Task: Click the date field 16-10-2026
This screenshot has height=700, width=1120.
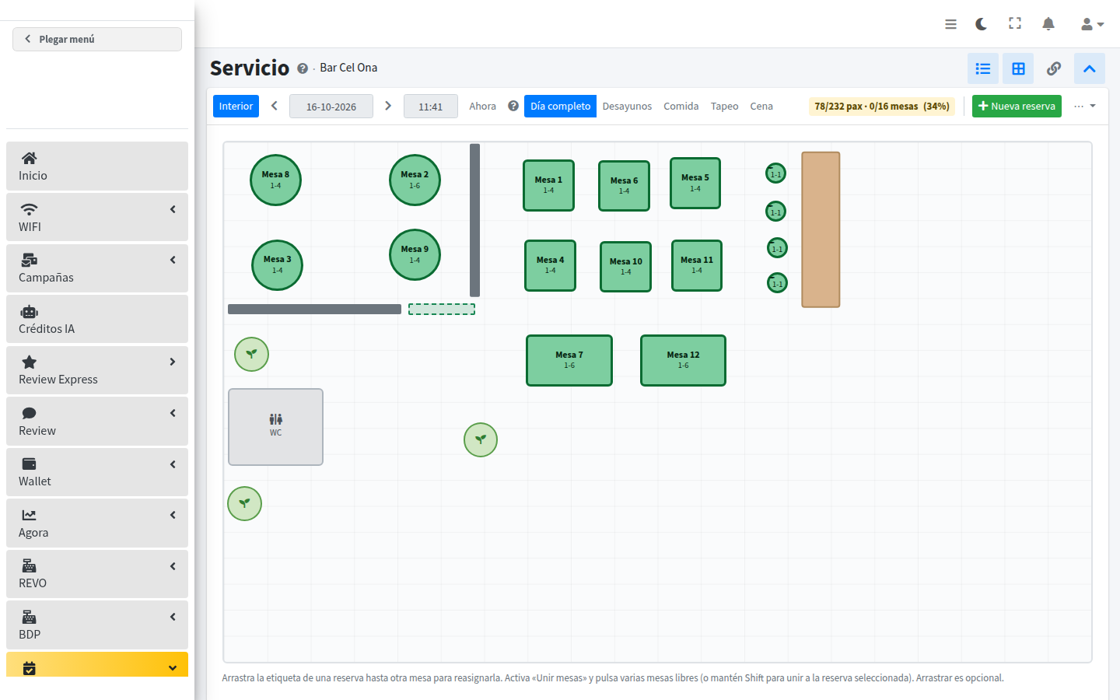Action: [331, 107]
